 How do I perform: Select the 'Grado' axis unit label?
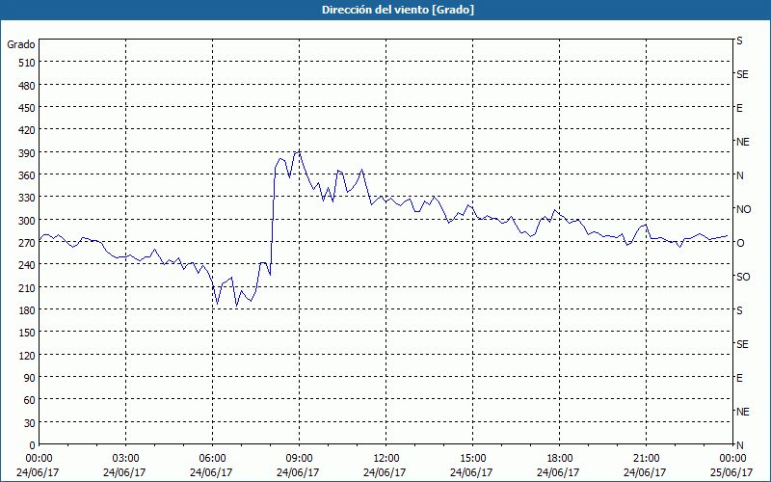(21, 44)
